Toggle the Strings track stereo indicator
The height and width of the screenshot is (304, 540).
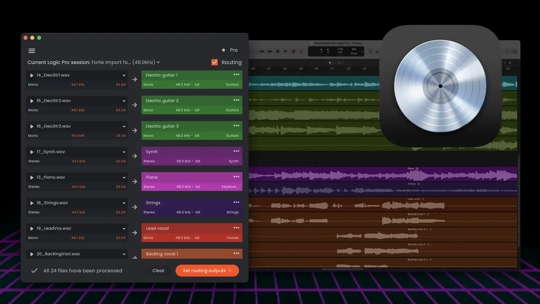pos(418,184)
